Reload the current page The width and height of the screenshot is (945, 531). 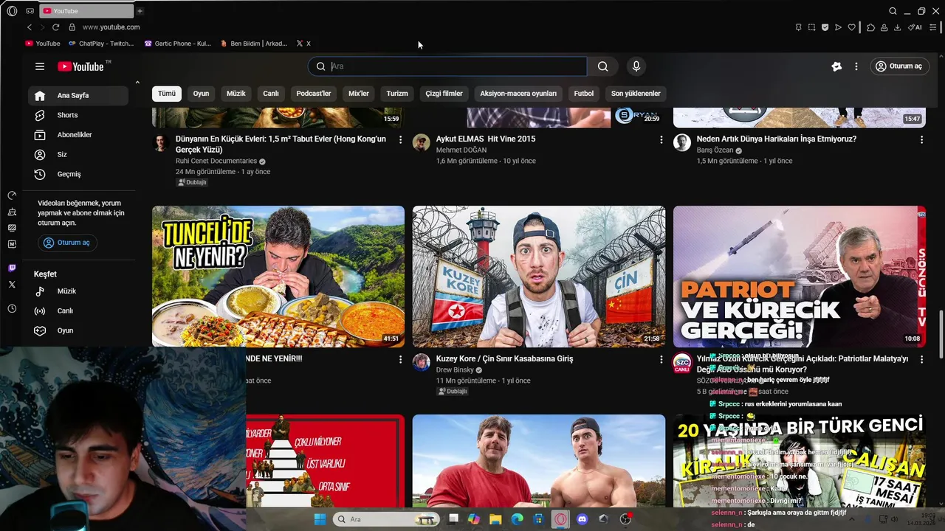coord(55,27)
